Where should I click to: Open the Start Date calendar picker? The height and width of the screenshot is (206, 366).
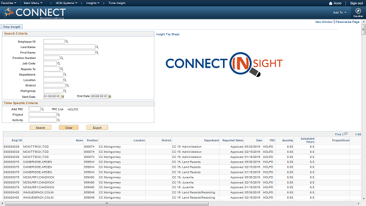(62, 97)
